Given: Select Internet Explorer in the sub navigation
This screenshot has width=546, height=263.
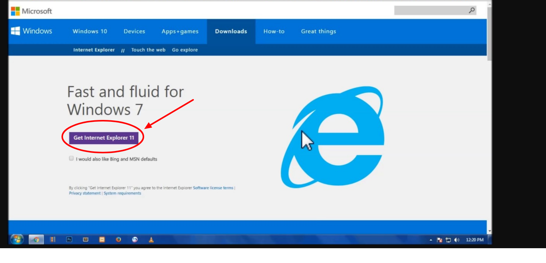Looking at the screenshot, I should pos(94,50).
